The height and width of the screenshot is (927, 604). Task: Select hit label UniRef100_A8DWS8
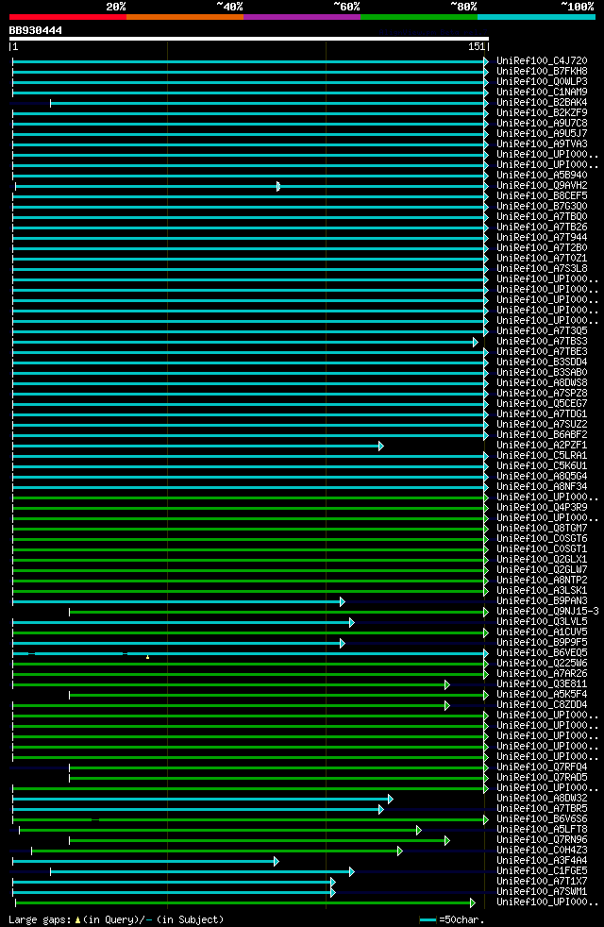point(542,382)
